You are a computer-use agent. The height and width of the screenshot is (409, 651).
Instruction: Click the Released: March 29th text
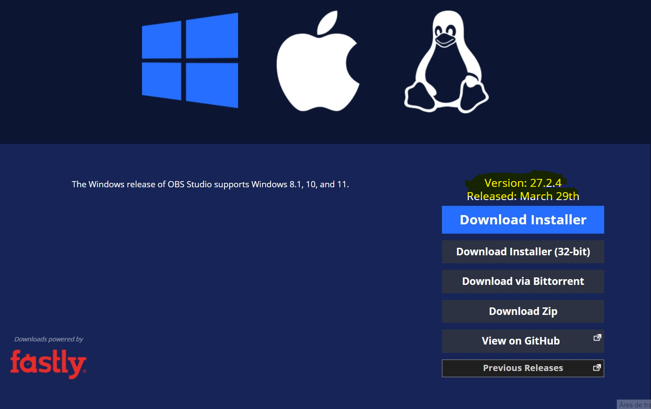(x=523, y=196)
